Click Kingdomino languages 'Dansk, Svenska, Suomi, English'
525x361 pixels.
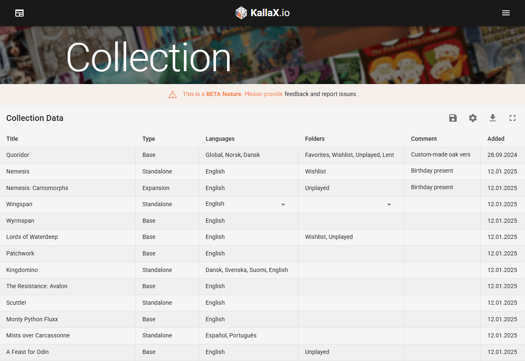[x=248, y=270]
